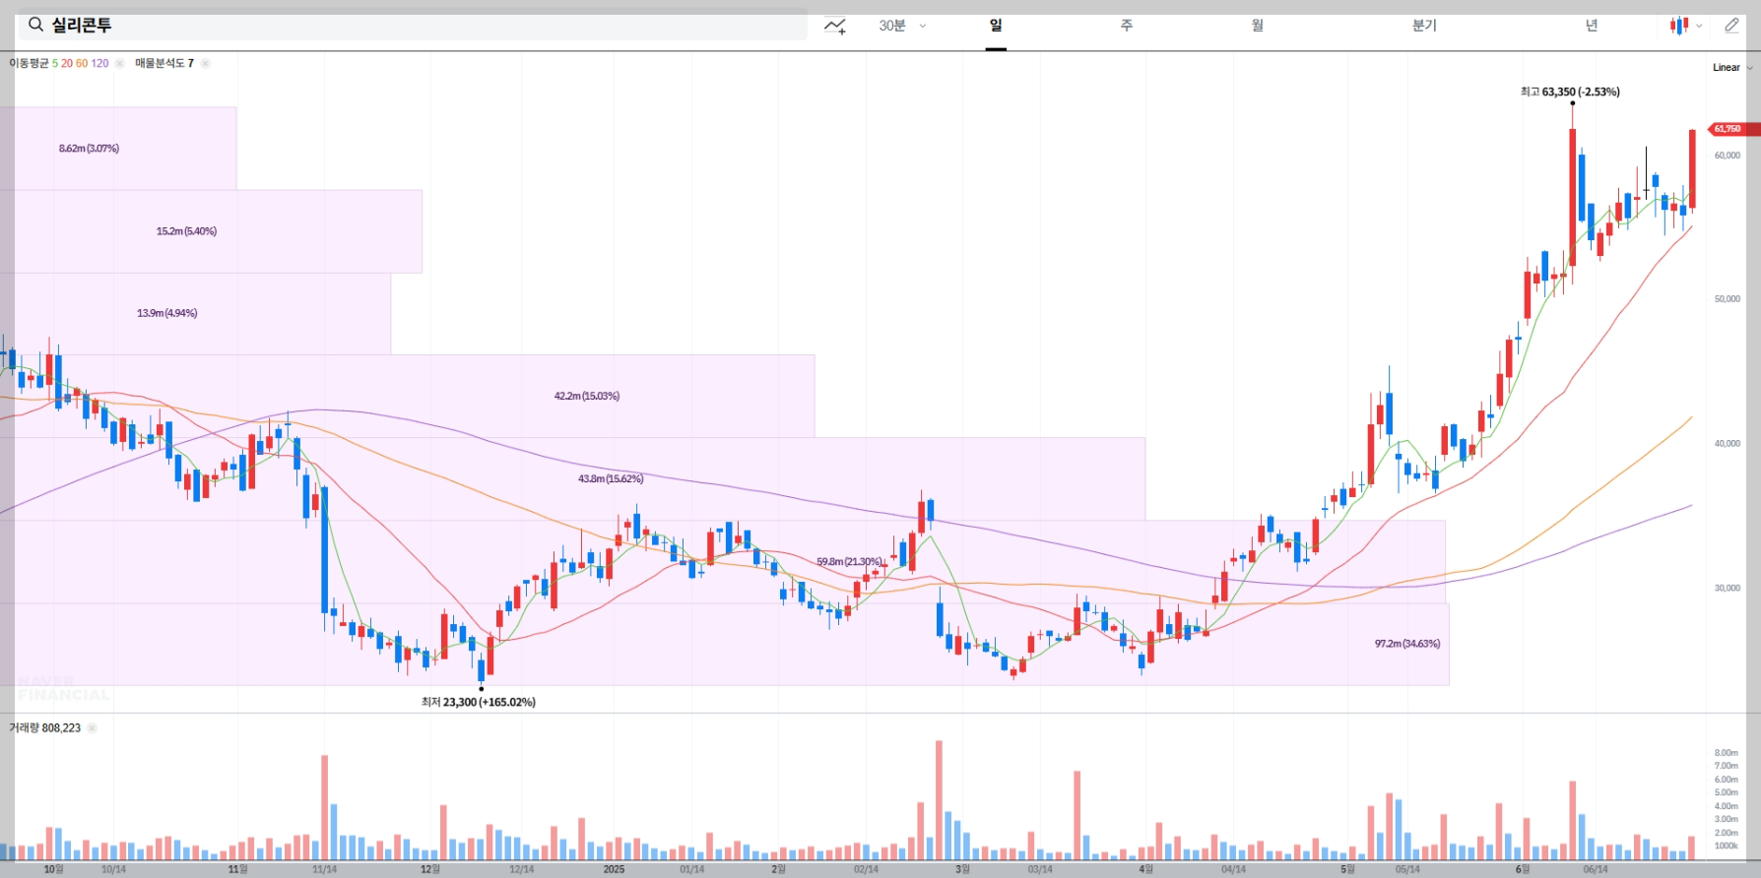Click the 최저 23,300 (+165.02%) low label
Viewport: 1761px width, 878px height.
click(x=479, y=702)
